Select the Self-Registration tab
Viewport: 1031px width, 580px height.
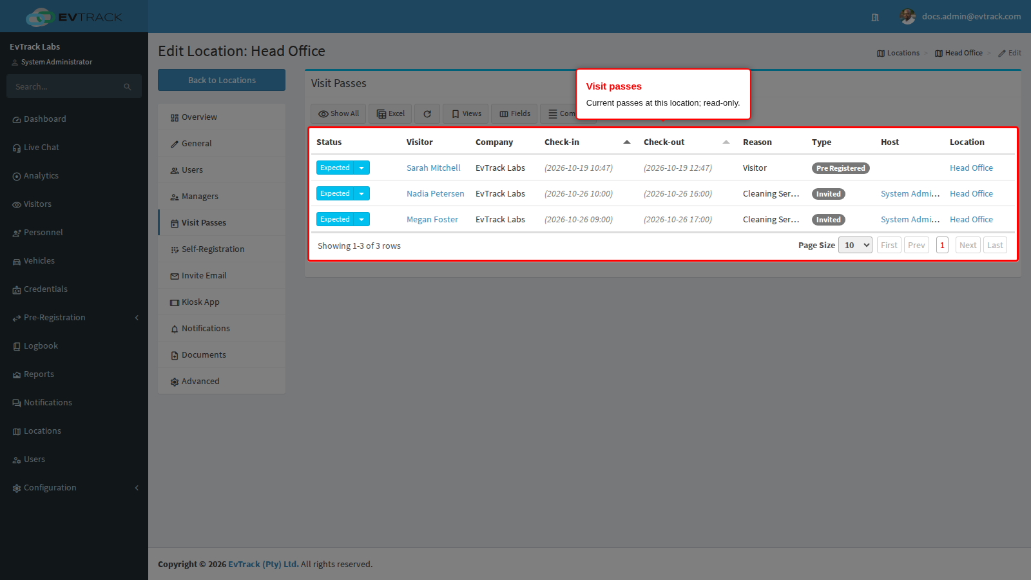click(x=222, y=249)
